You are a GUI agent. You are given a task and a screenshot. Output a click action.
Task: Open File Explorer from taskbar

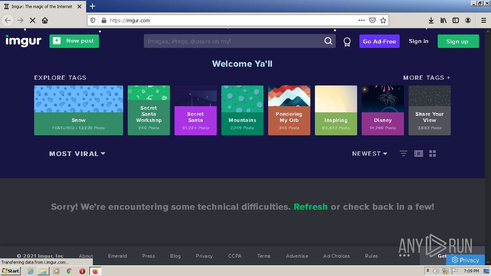click(x=43, y=271)
